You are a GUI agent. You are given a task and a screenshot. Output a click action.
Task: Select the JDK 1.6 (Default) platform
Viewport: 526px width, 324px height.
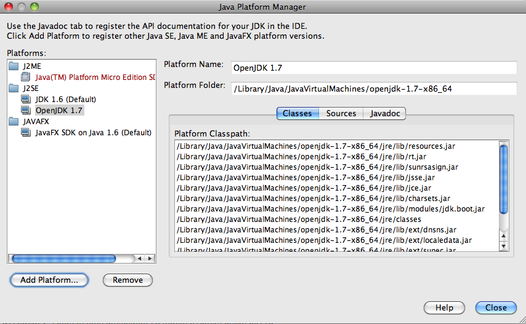(x=66, y=100)
